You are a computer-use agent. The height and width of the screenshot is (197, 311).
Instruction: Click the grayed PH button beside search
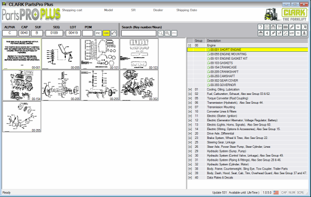pyautogui.click(x=174, y=33)
